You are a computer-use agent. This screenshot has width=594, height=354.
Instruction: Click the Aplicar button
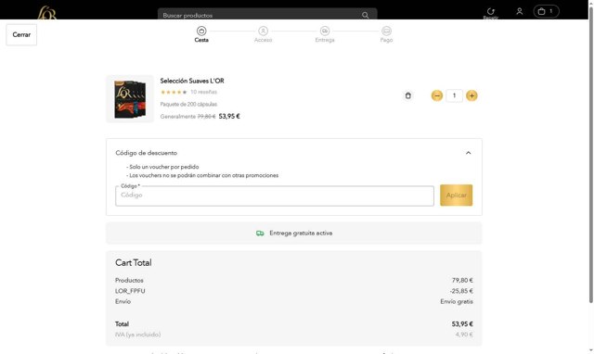(456, 196)
